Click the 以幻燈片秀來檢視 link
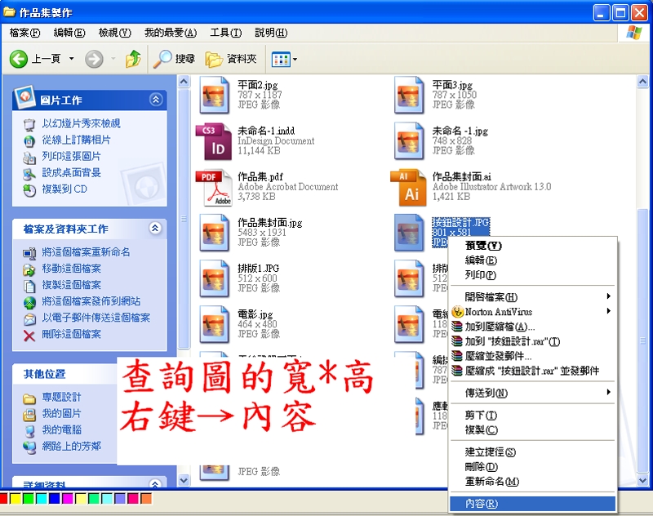Image resolution: width=653 pixels, height=516 pixels. tap(81, 123)
